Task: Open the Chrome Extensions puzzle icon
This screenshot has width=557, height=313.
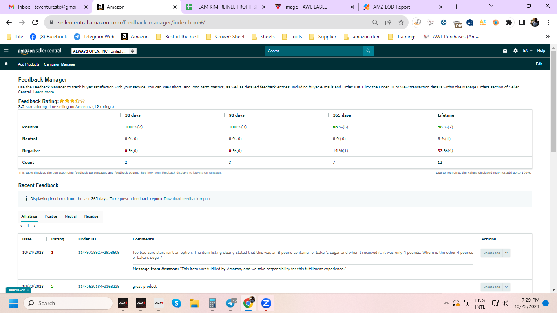Action: (508, 22)
